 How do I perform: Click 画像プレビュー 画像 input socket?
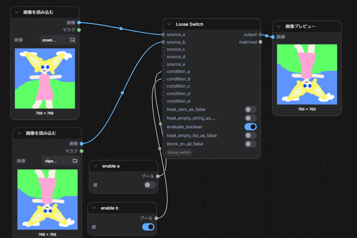pos(273,37)
